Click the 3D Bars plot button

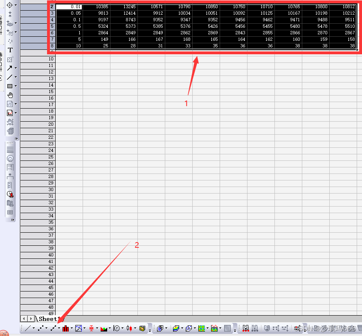160,328
